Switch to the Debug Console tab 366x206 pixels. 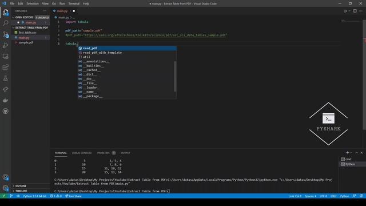coord(82,153)
